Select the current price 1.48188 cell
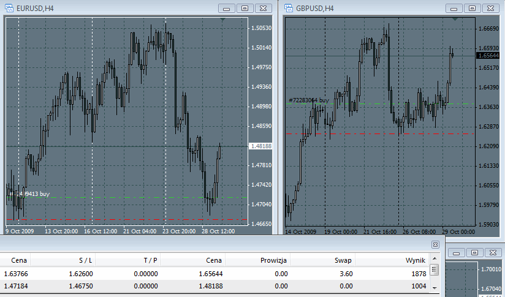 (211, 286)
